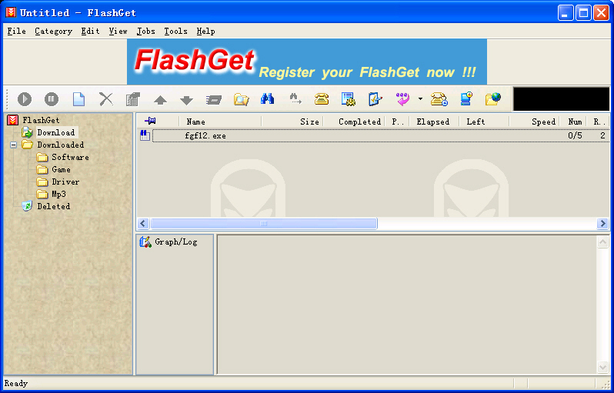Screen dimensions: 614x393
Task: Open the Category menu
Action: click(x=53, y=32)
